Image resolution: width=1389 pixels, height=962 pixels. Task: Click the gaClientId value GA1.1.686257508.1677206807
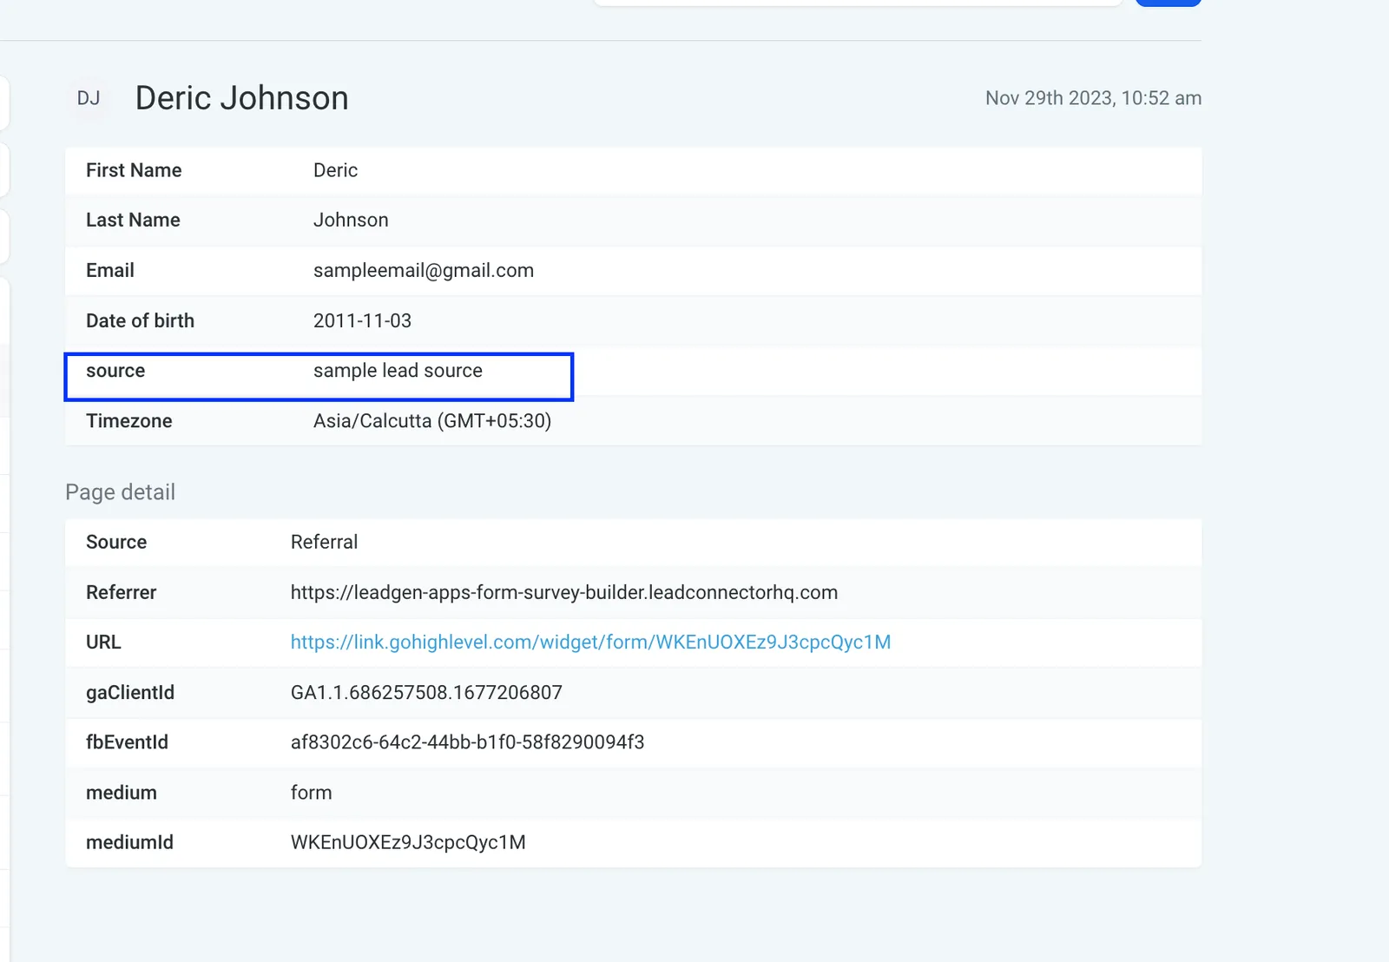tap(426, 693)
